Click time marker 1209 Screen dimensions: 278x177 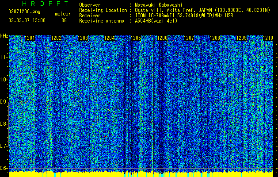tap(242, 38)
